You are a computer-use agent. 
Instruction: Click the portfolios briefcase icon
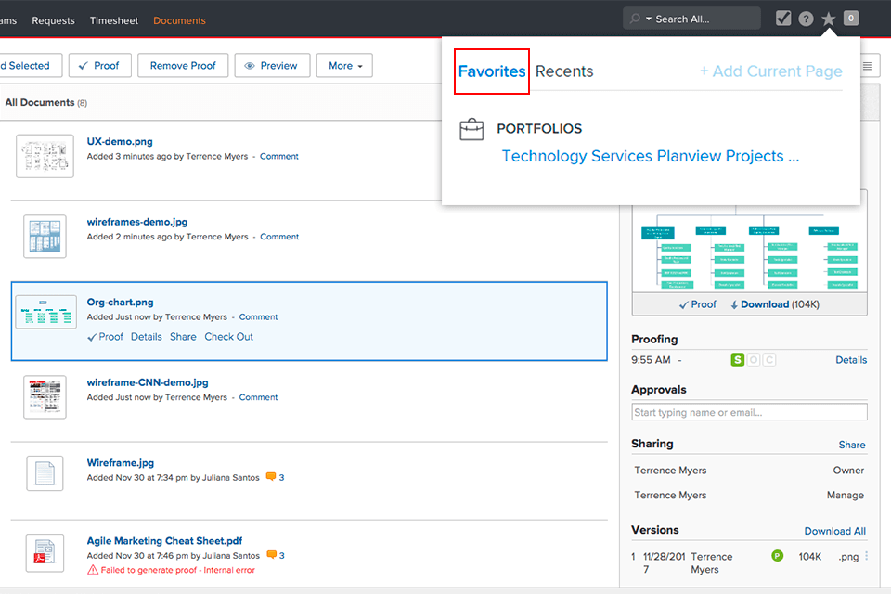click(471, 129)
